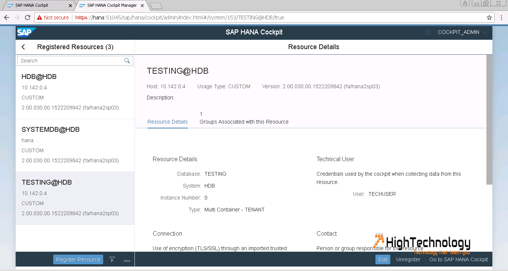Image resolution: width=508 pixels, height=271 pixels.
Task: Click the Edit button
Action: pyautogui.click(x=383, y=259)
